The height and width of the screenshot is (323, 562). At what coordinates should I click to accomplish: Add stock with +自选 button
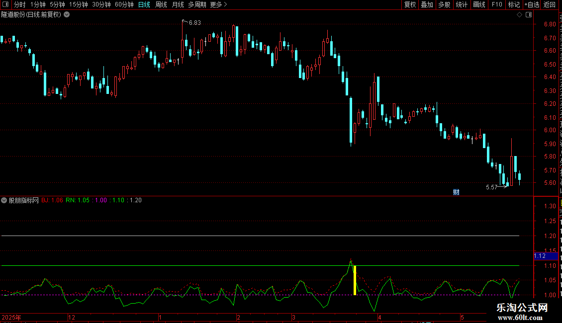coord(532,4)
